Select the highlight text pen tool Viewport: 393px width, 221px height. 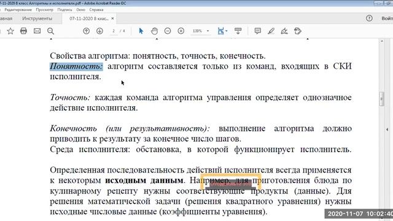[271, 31]
